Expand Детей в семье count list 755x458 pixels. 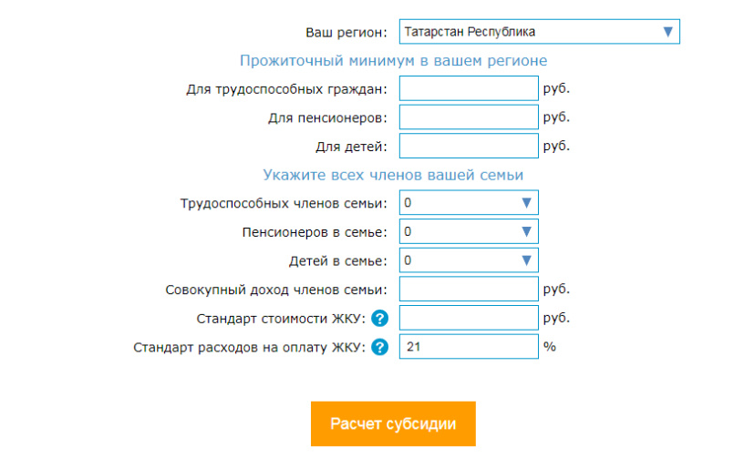(469, 260)
